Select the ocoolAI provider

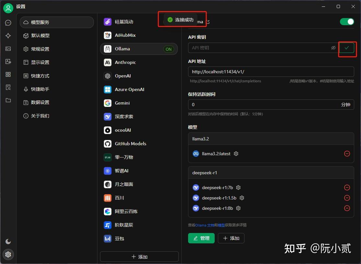(x=139, y=130)
